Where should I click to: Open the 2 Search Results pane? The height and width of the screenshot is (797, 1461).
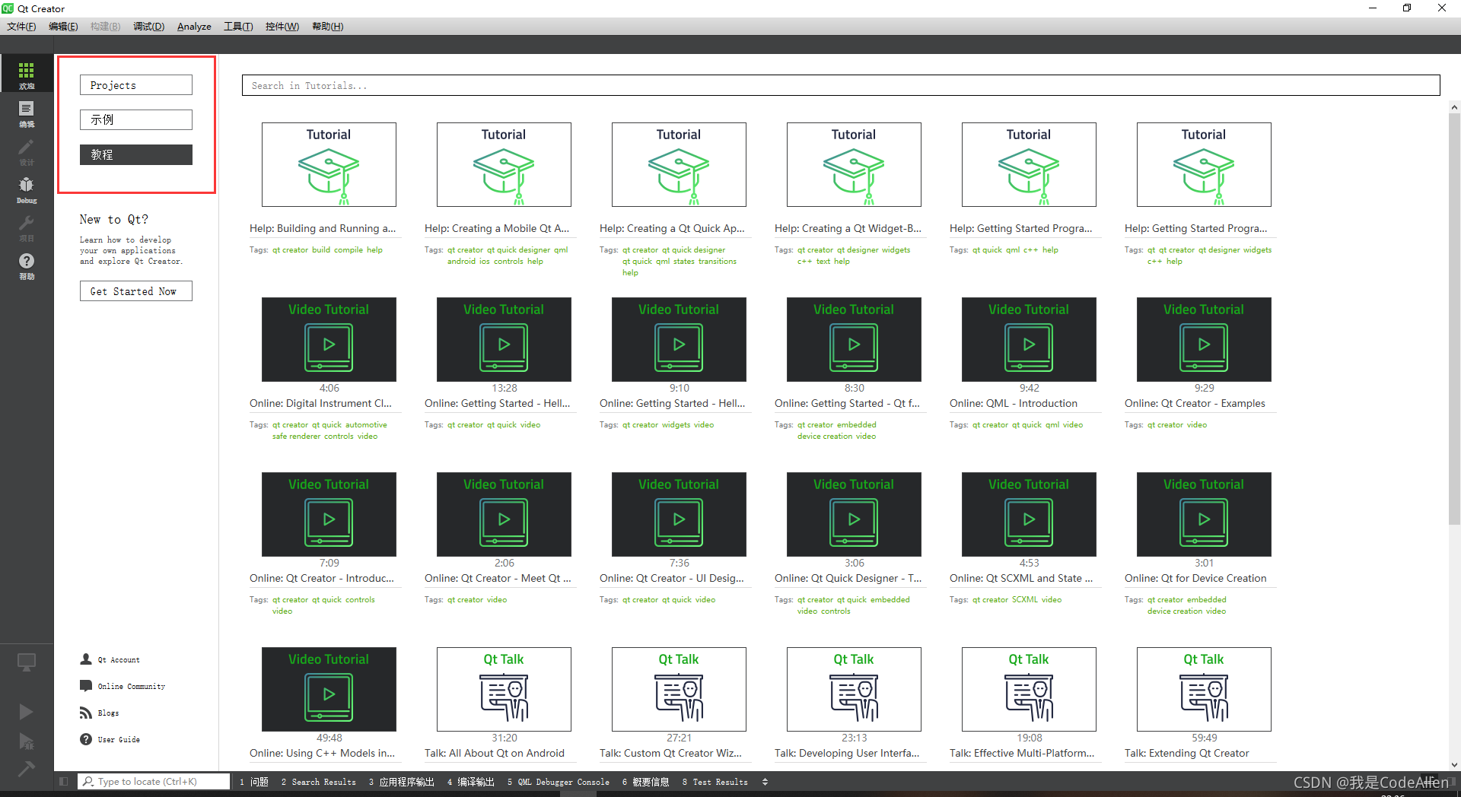pos(319,782)
